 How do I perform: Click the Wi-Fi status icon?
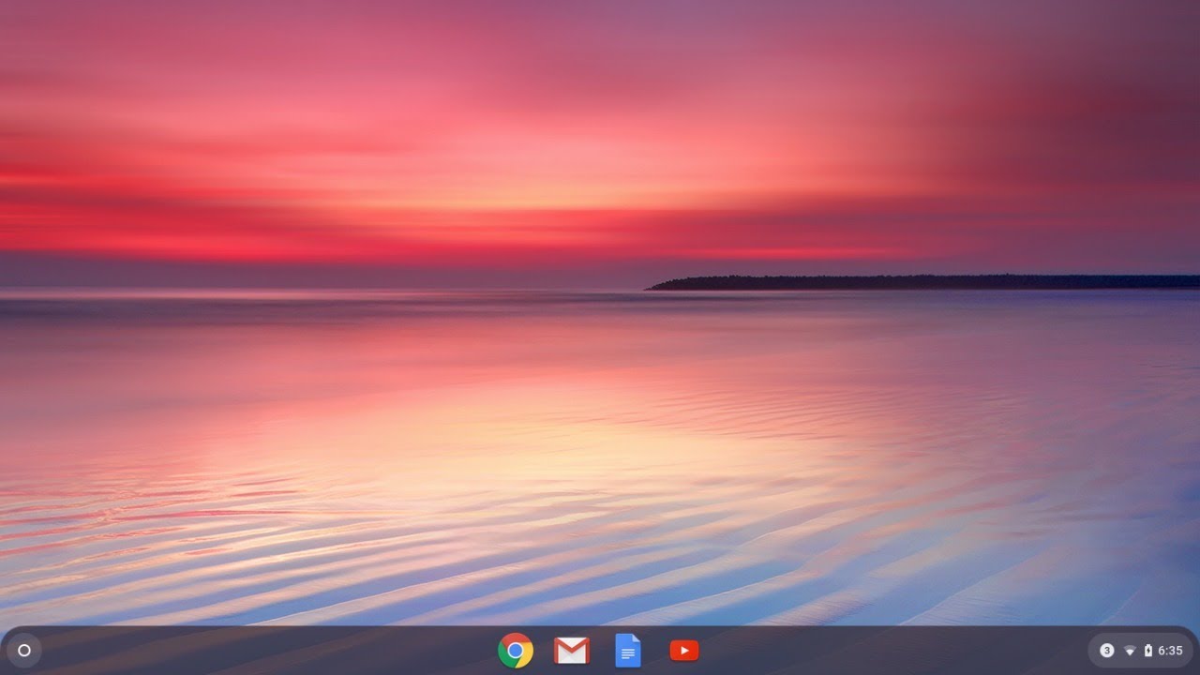pos(1130,651)
